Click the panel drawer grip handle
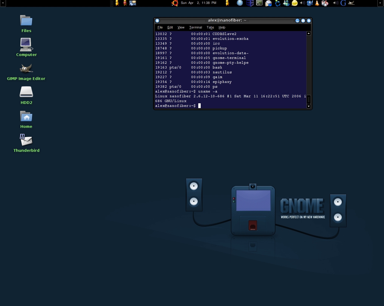Image resolution: width=384 pixels, height=306 pixels. (112, 3)
